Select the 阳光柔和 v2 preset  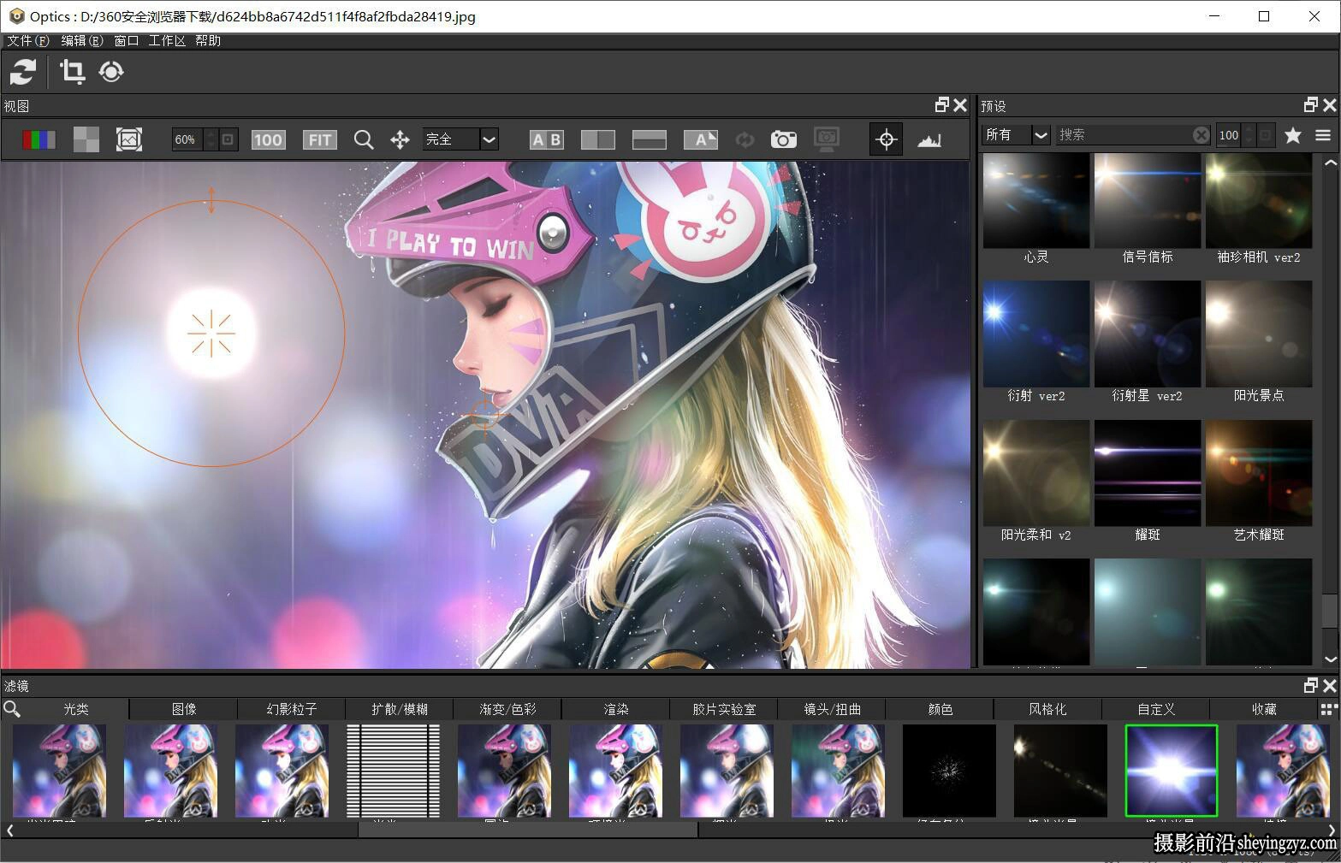click(x=1036, y=473)
